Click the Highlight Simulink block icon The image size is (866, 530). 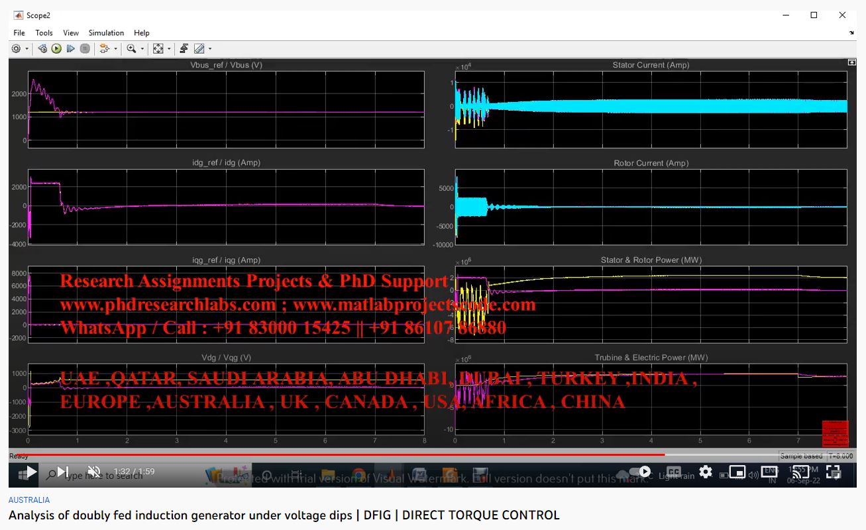pos(104,48)
